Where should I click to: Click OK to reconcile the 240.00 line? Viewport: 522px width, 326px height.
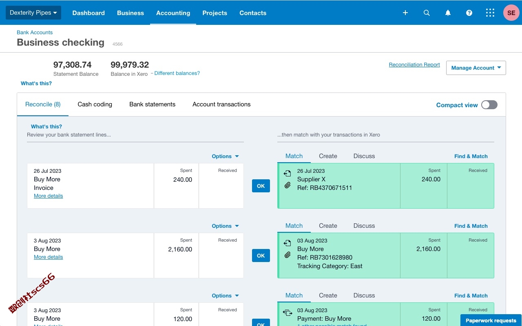coord(261,186)
